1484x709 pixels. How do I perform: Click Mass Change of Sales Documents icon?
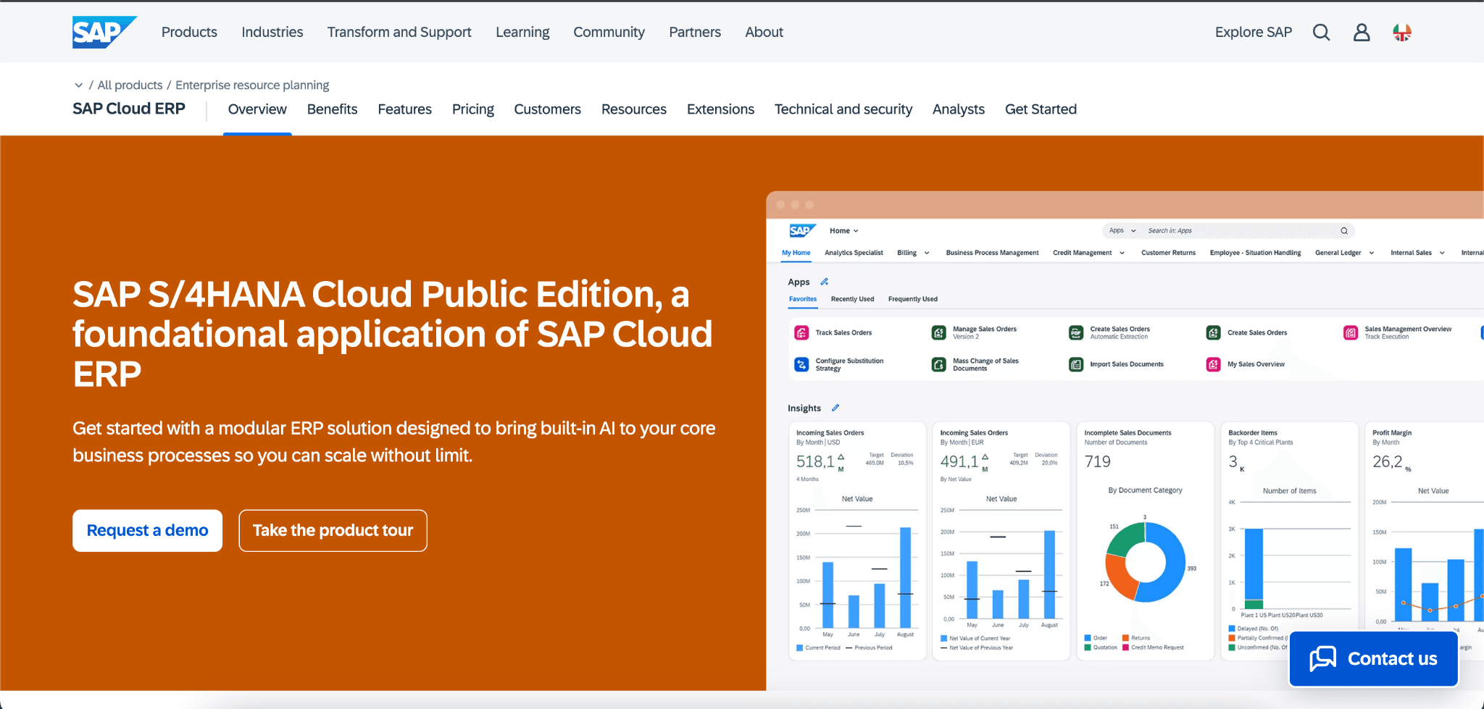click(x=938, y=364)
